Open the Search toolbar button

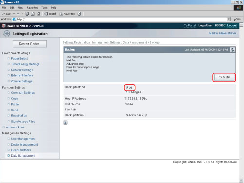click(51, 14)
